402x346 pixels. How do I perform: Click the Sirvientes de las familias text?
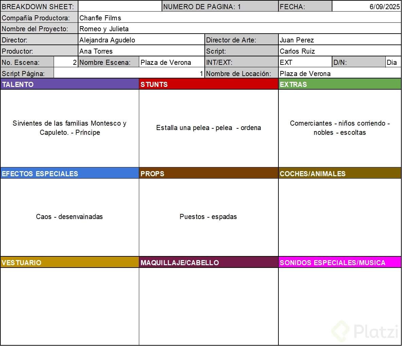tap(70, 128)
